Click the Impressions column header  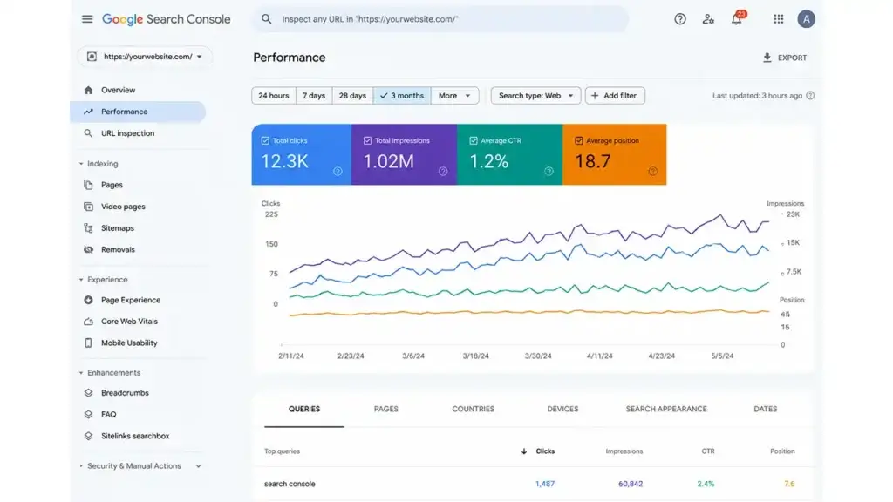point(624,451)
